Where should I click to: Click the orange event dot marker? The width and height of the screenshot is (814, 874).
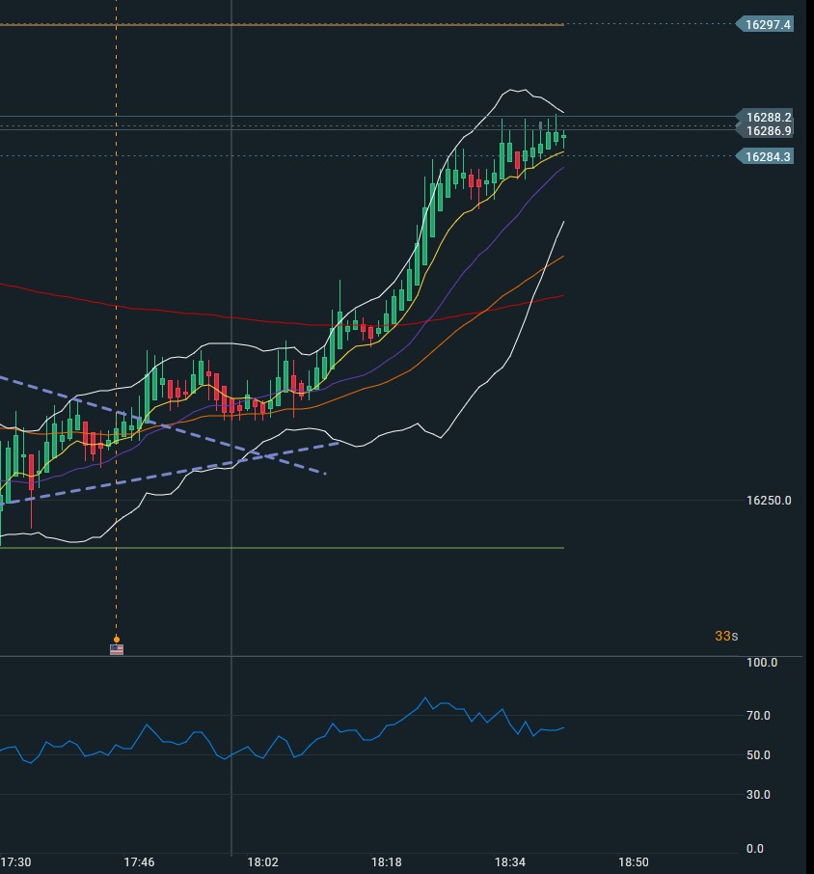pos(117,639)
